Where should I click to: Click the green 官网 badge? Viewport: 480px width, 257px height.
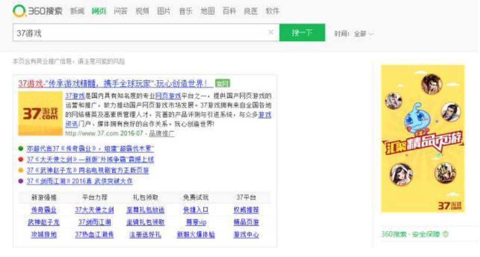click(x=222, y=83)
